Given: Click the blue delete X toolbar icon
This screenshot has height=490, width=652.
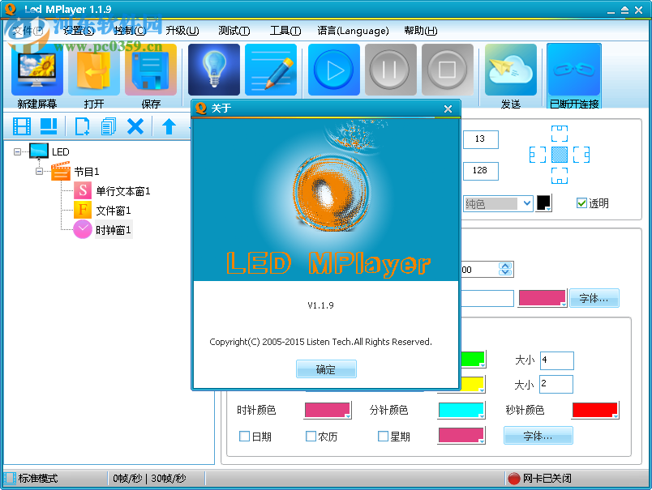Looking at the screenshot, I should click(135, 126).
